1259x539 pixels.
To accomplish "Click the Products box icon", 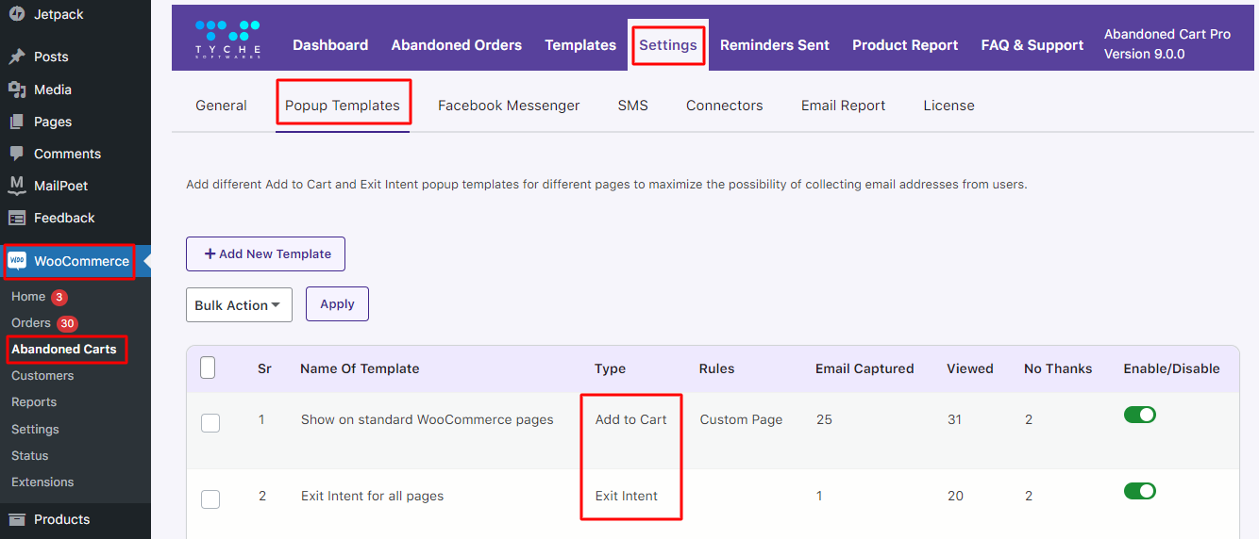I will coord(17,519).
